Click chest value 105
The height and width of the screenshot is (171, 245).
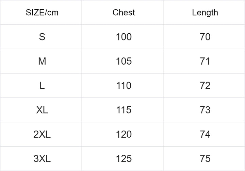124,61
